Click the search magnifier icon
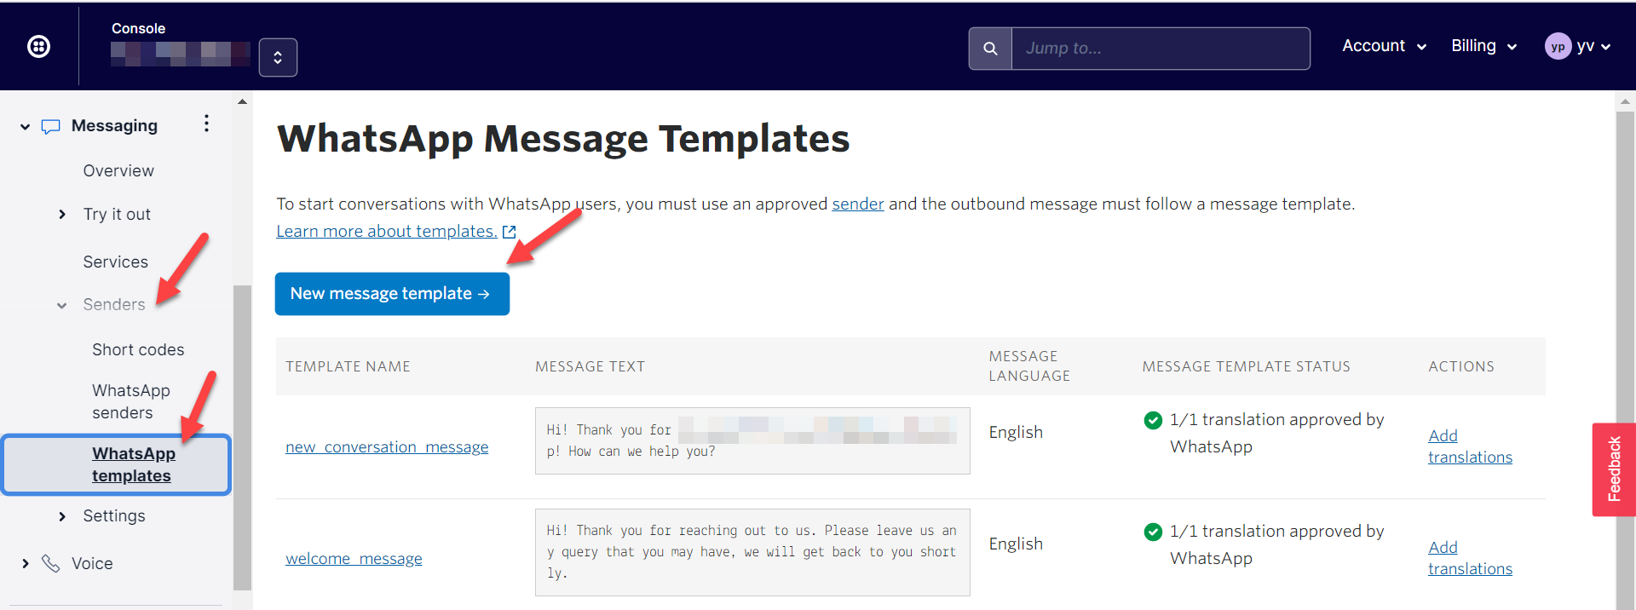The width and height of the screenshot is (1636, 610). (x=990, y=49)
